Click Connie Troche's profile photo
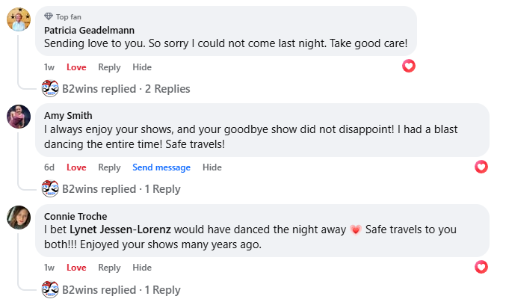506x302 pixels. tap(19, 217)
